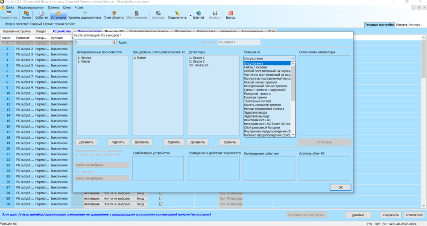
Task: Open Уровень радиосигнала signal icon
Action: pyautogui.click(x=85, y=15)
